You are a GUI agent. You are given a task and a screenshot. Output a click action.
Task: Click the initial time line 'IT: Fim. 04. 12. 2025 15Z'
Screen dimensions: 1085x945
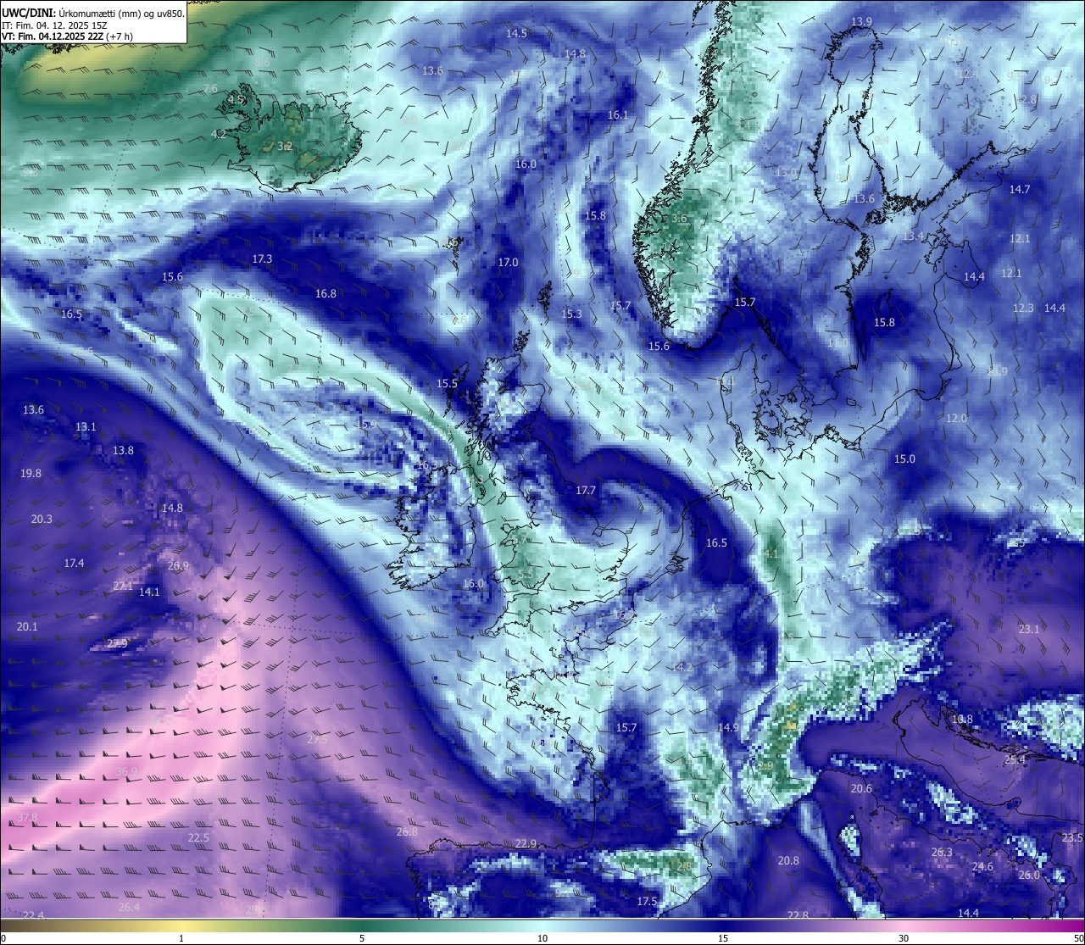53,25
